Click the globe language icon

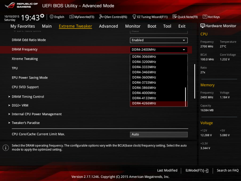point(51,17)
